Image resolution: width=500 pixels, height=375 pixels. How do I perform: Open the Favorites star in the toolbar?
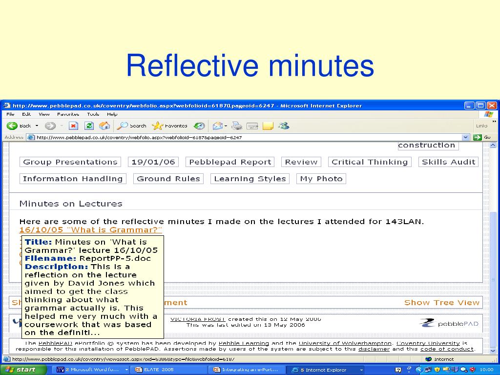click(x=169, y=126)
